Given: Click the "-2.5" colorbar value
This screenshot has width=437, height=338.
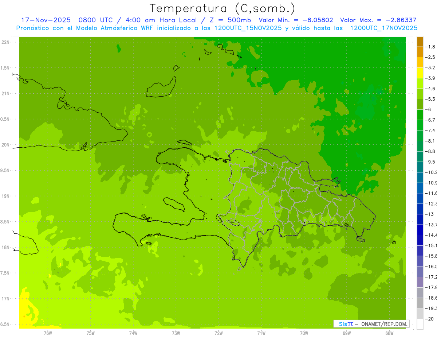Looking at the screenshot, I should 431,57.
